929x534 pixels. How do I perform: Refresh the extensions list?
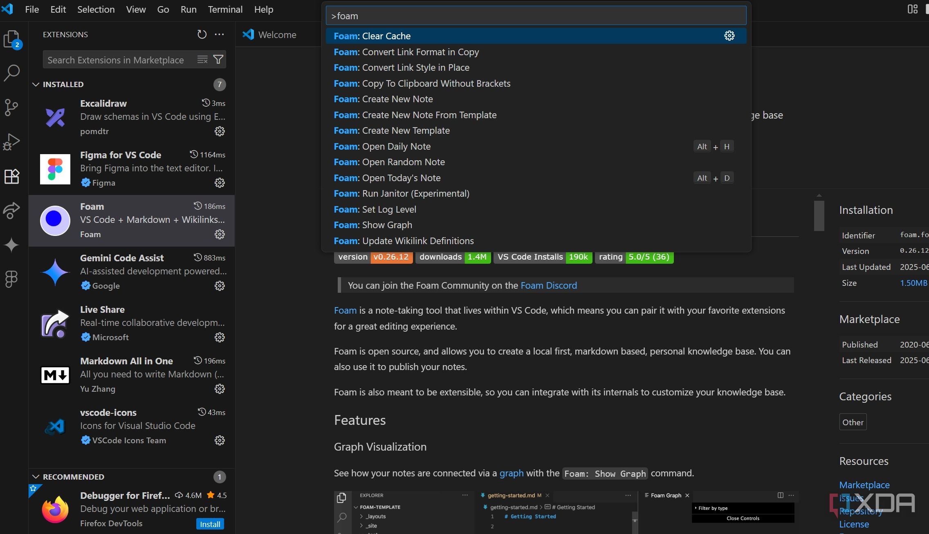pos(202,34)
